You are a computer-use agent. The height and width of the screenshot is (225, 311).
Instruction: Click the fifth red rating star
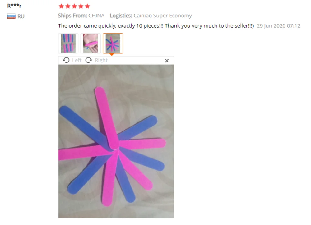click(87, 6)
